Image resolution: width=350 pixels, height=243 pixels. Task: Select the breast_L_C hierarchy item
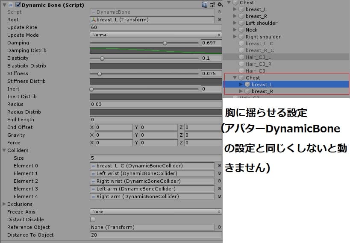click(x=259, y=44)
